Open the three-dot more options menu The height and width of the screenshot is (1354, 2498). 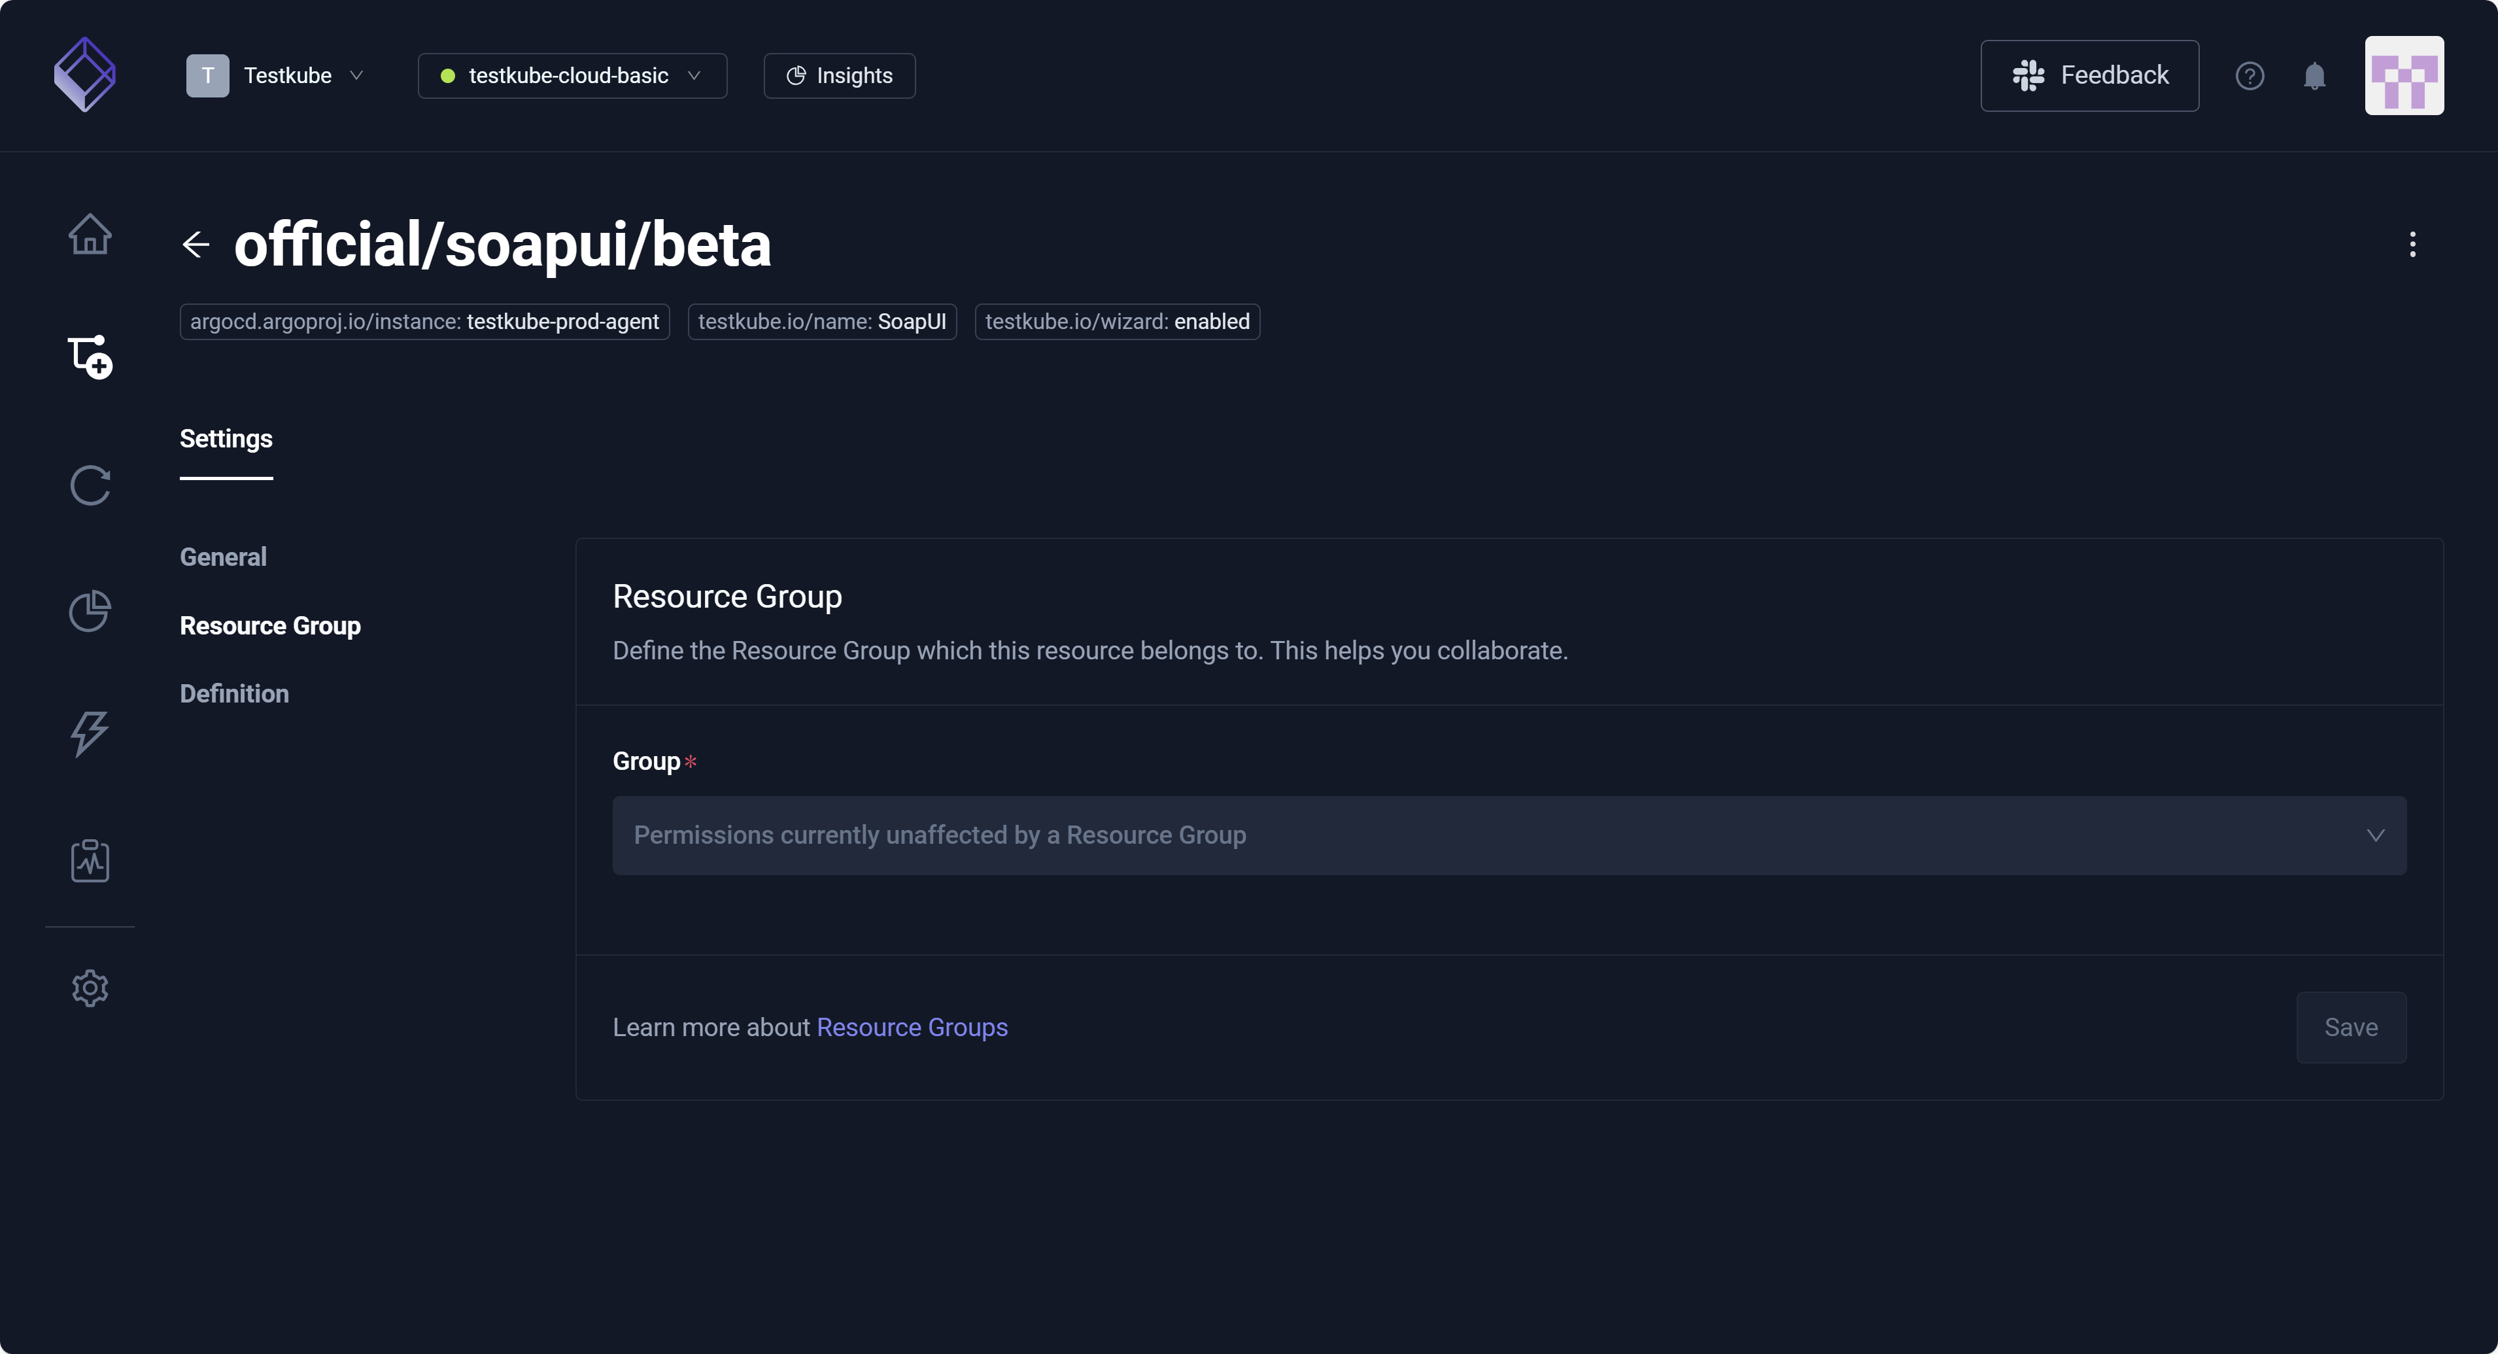[x=2412, y=245]
